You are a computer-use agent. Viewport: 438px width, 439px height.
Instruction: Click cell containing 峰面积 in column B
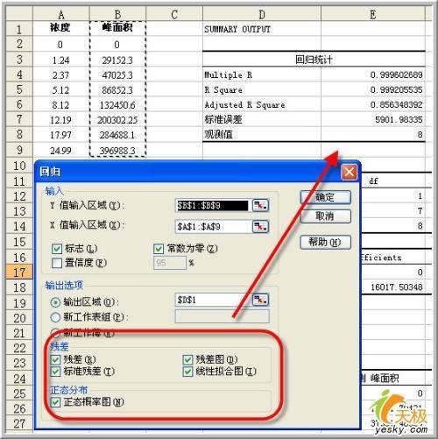tap(117, 28)
